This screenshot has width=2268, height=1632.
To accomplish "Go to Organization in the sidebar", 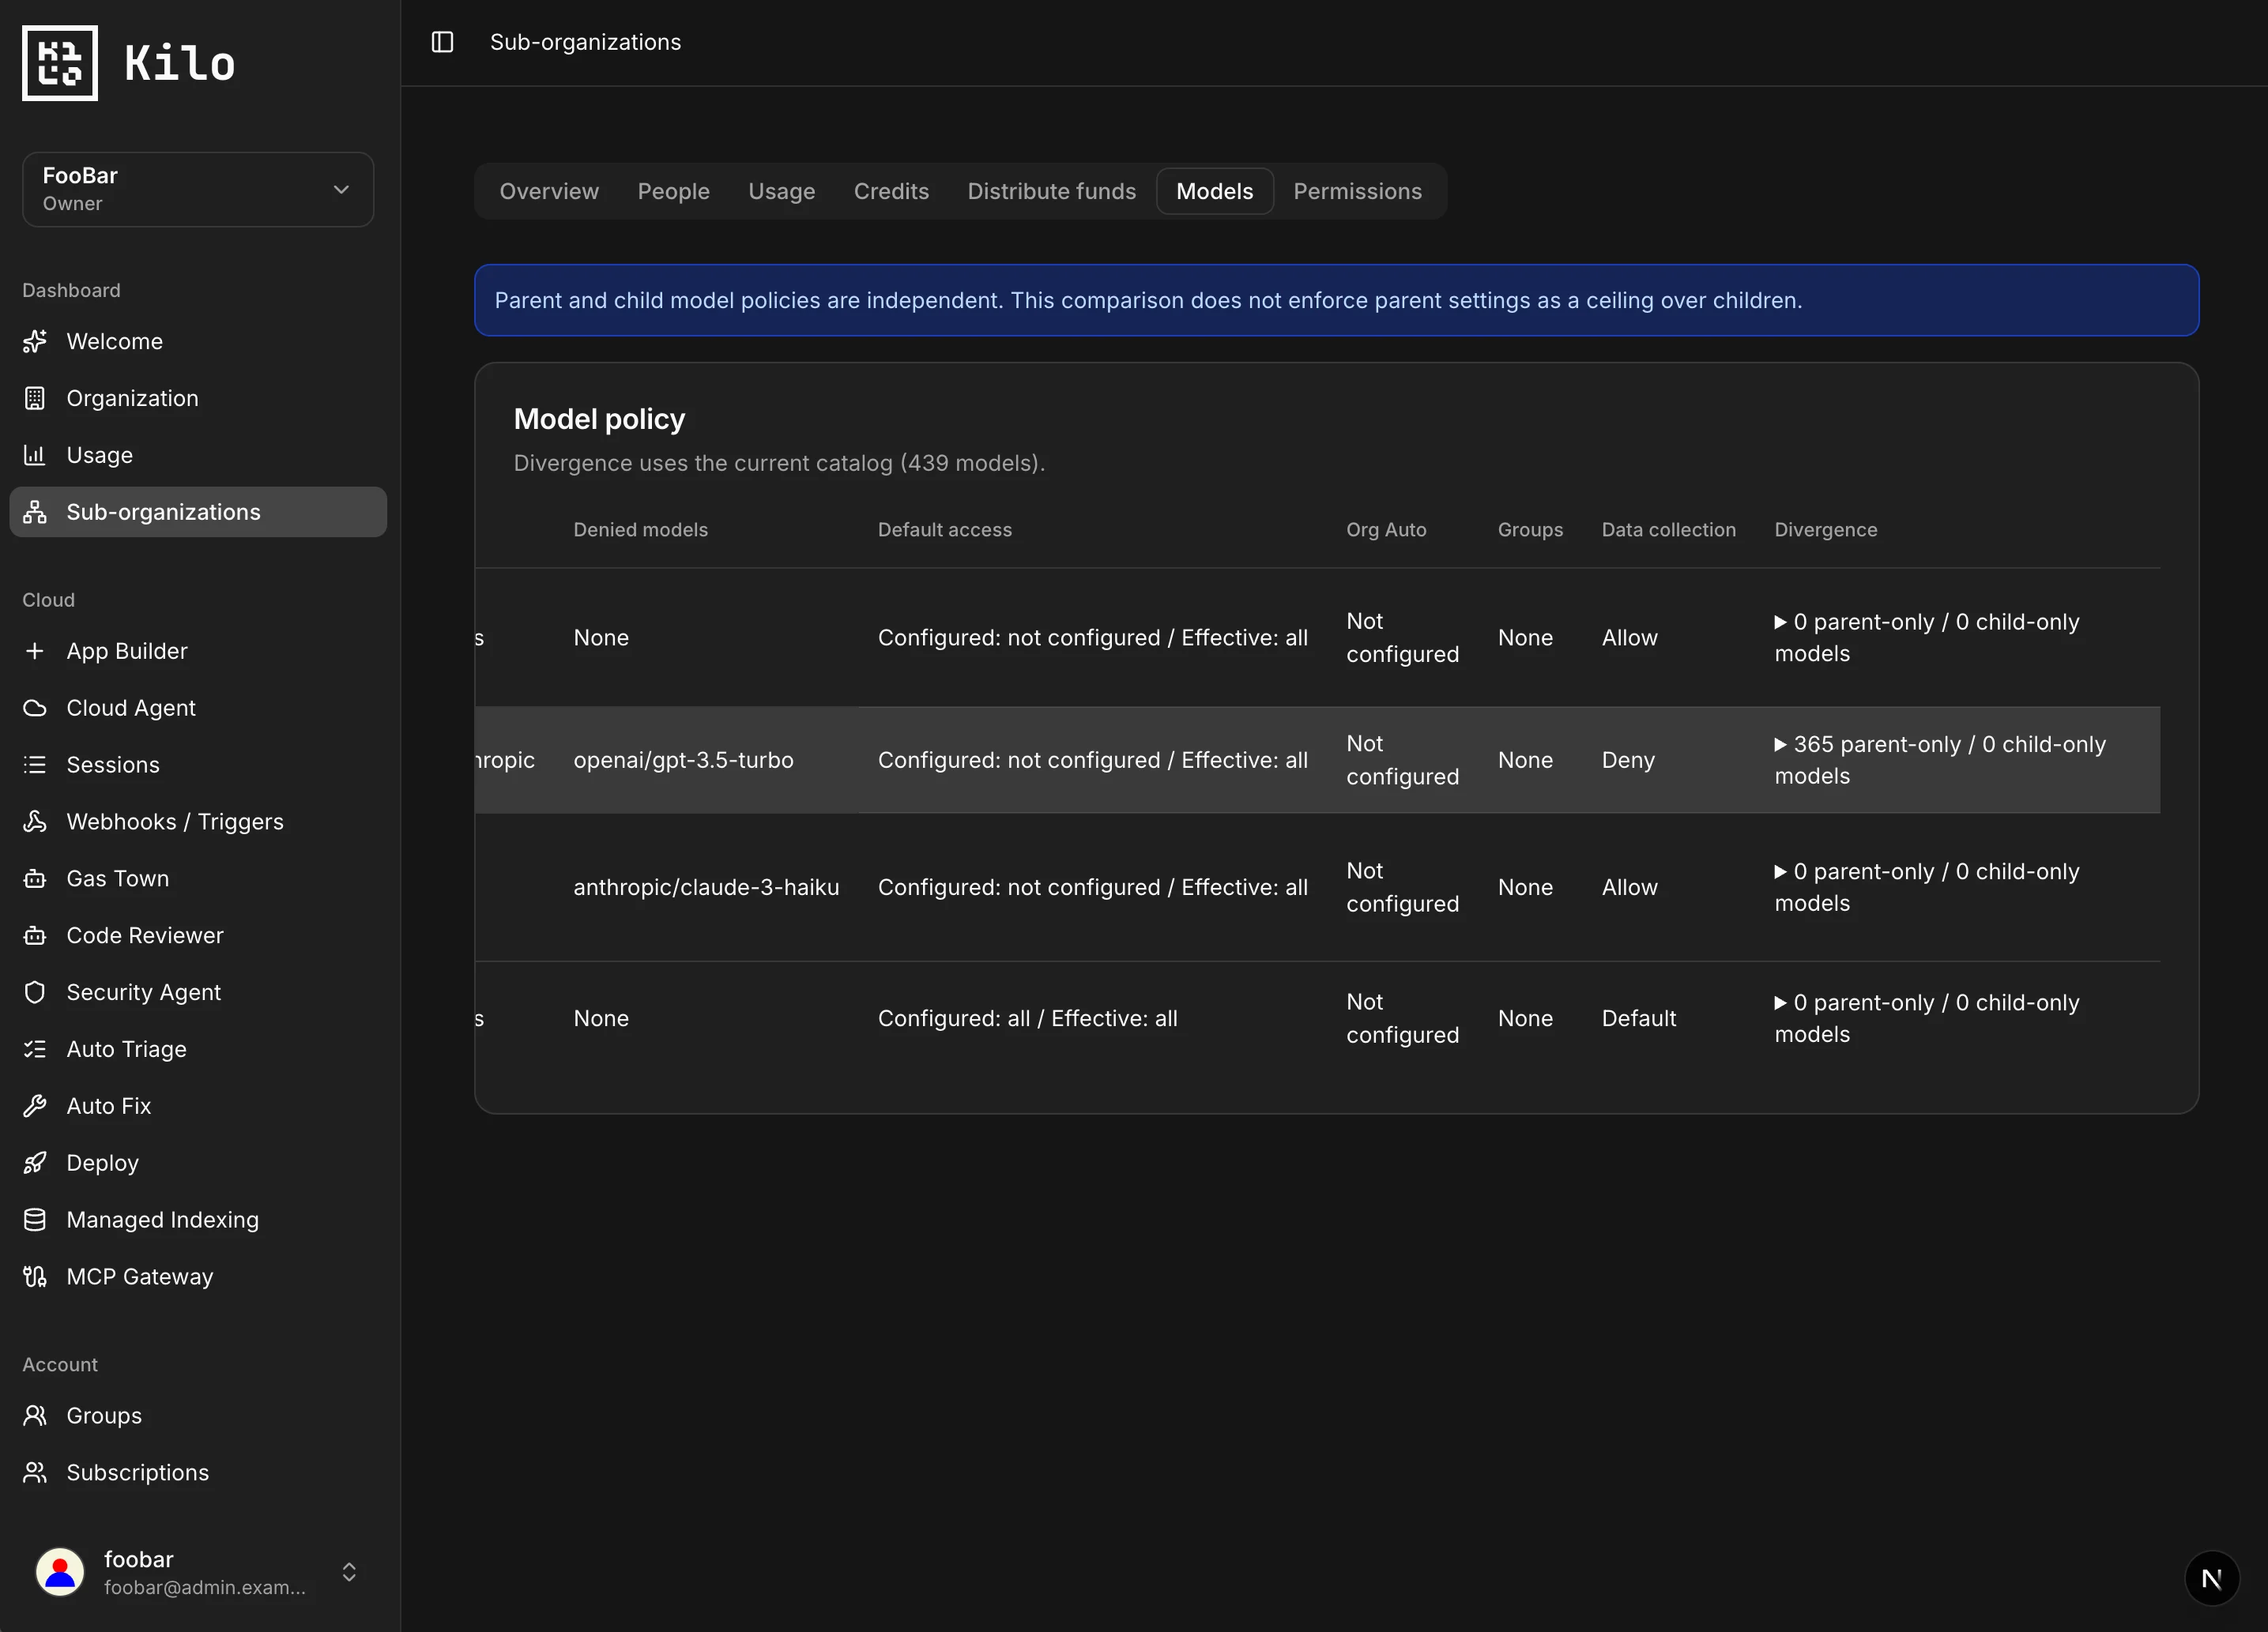I will coord(198,398).
